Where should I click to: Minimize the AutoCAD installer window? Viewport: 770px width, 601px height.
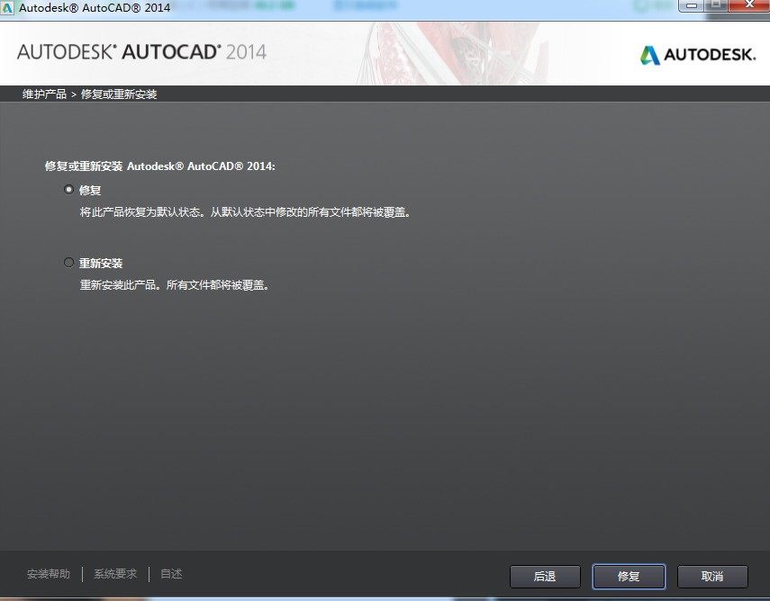[x=692, y=5]
